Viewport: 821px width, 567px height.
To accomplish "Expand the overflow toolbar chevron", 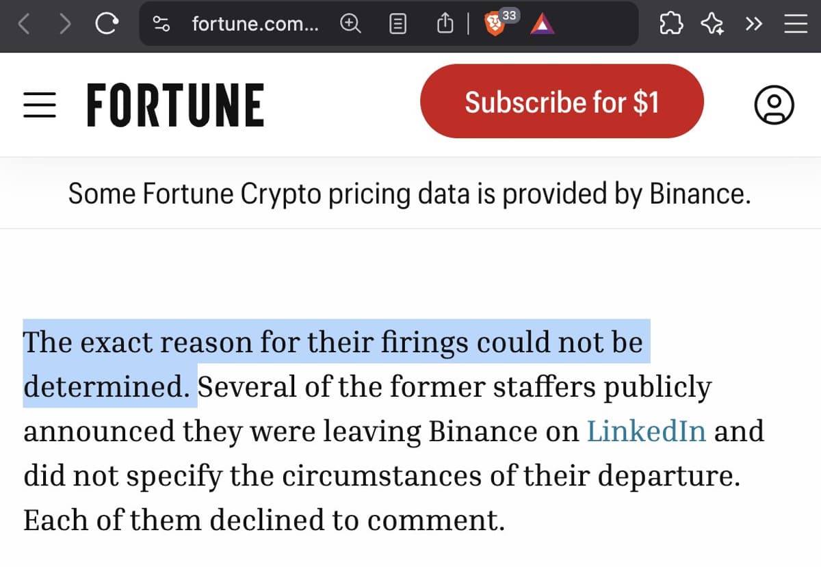I will coord(754,24).
